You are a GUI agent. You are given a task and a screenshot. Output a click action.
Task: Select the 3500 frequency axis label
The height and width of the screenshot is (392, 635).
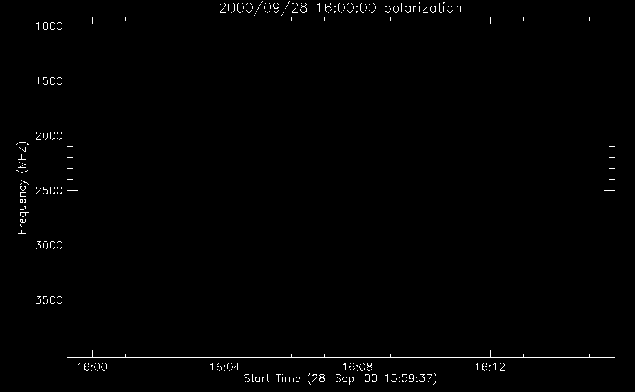pyautogui.click(x=49, y=300)
